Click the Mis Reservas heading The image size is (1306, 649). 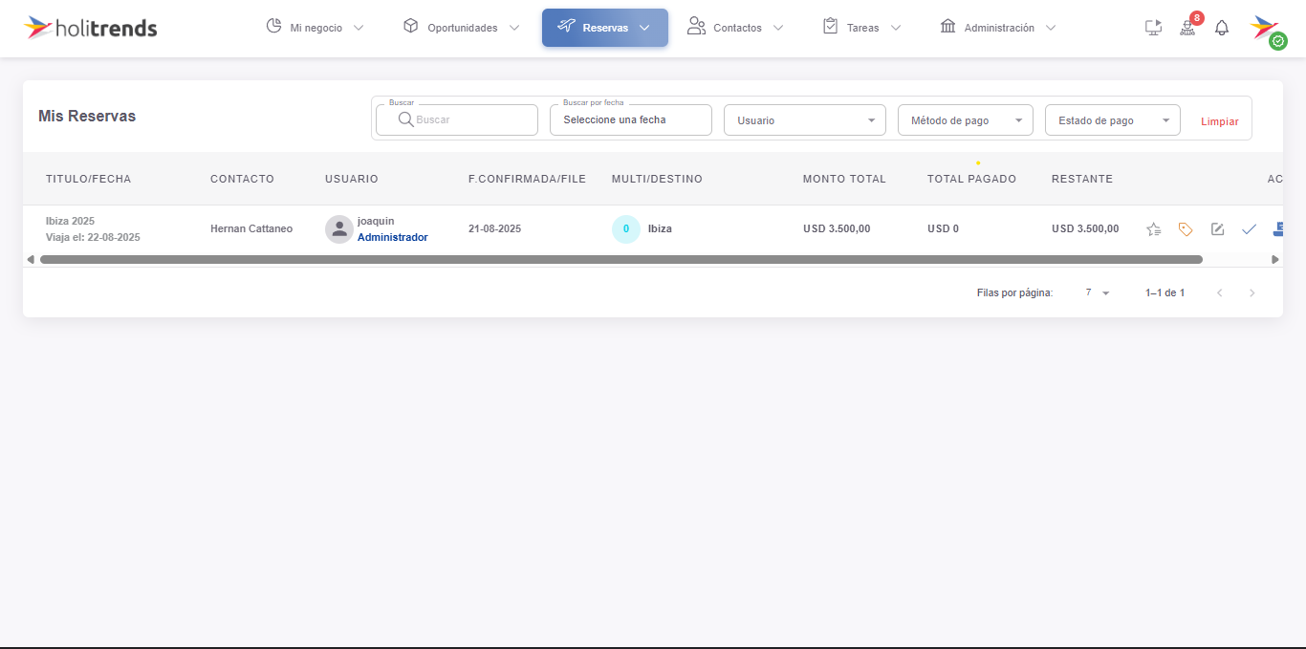87,116
